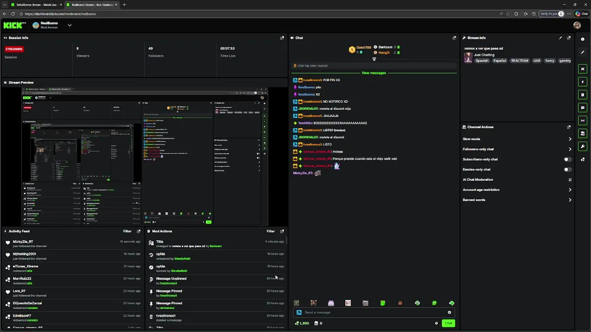The image size is (591, 332).
Task: Click the Kick logo
Action: point(15,25)
